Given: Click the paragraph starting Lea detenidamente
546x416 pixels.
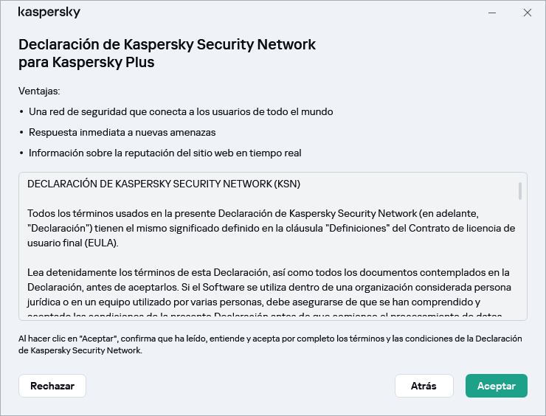Looking at the screenshot, I should click(x=271, y=288).
